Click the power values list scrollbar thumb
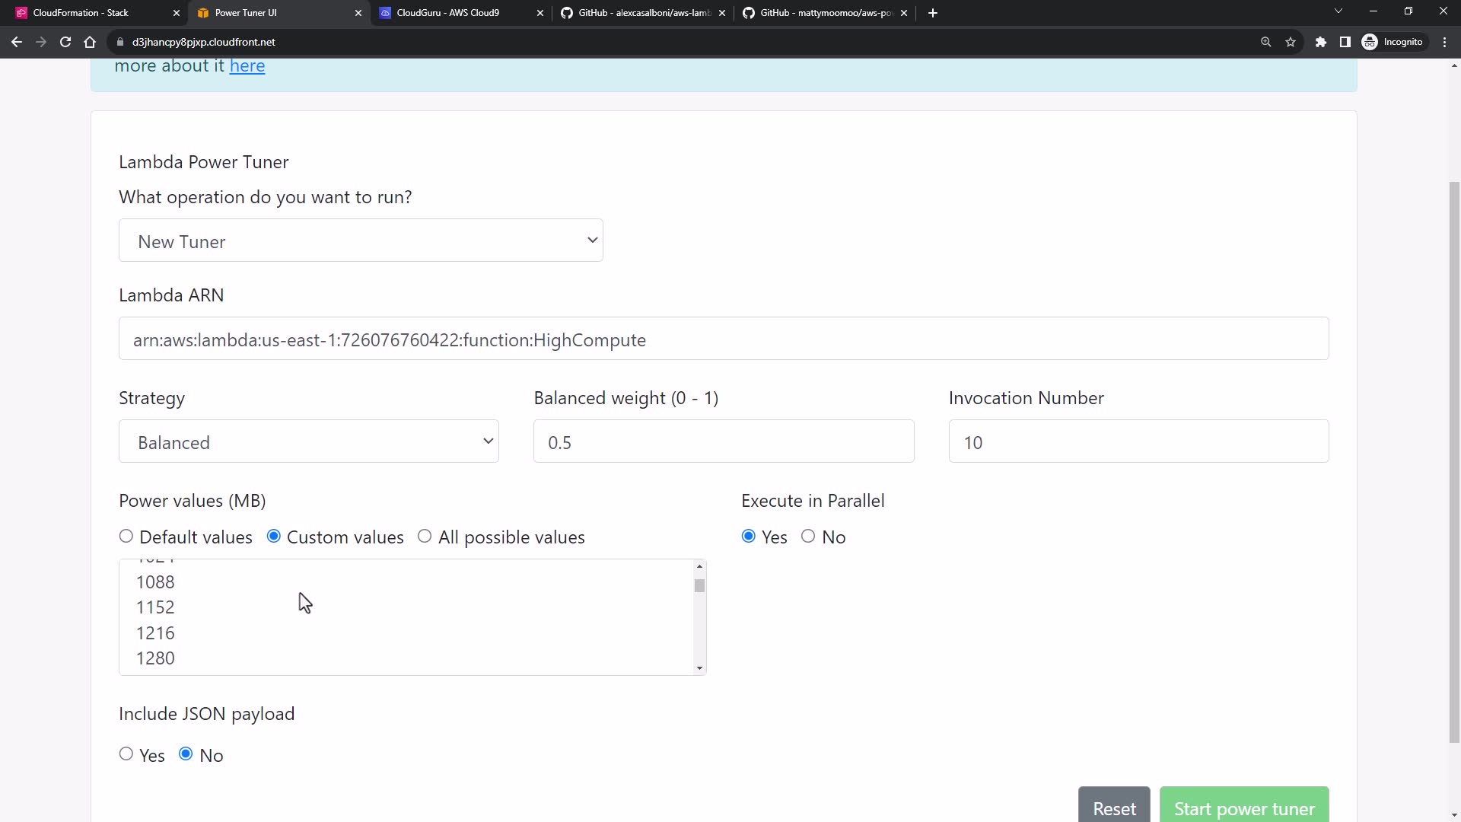The image size is (1461, 822). [x=699, y=585]
